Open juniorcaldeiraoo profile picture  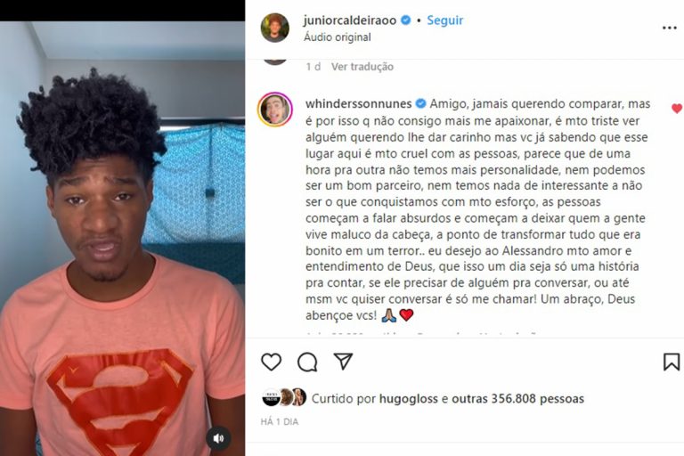tap(275, 28)
